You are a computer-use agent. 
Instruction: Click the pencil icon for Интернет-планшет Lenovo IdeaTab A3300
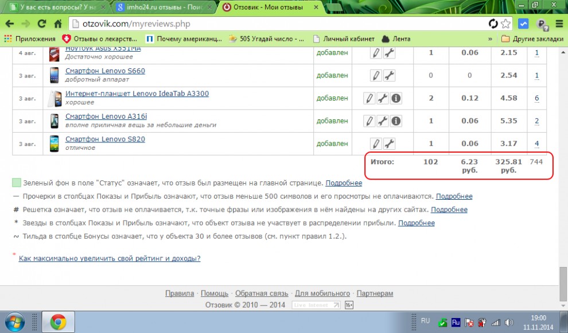369,98
